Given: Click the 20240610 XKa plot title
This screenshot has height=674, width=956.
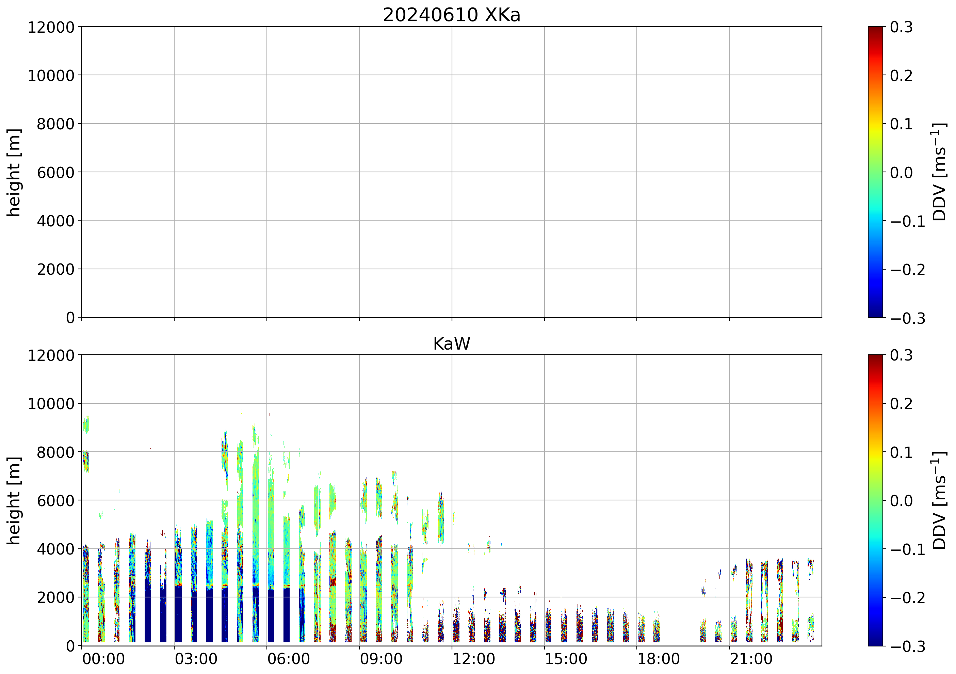Looking at the screenshot, I should (x=451, y=15).
